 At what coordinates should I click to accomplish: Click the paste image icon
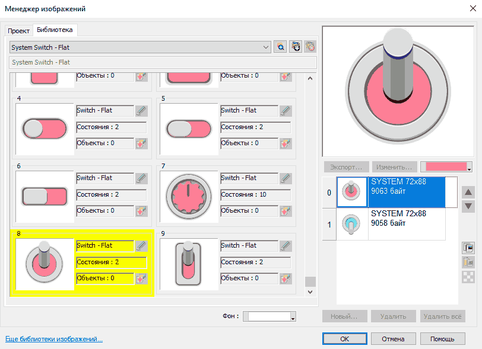click(x=468, y=262)
